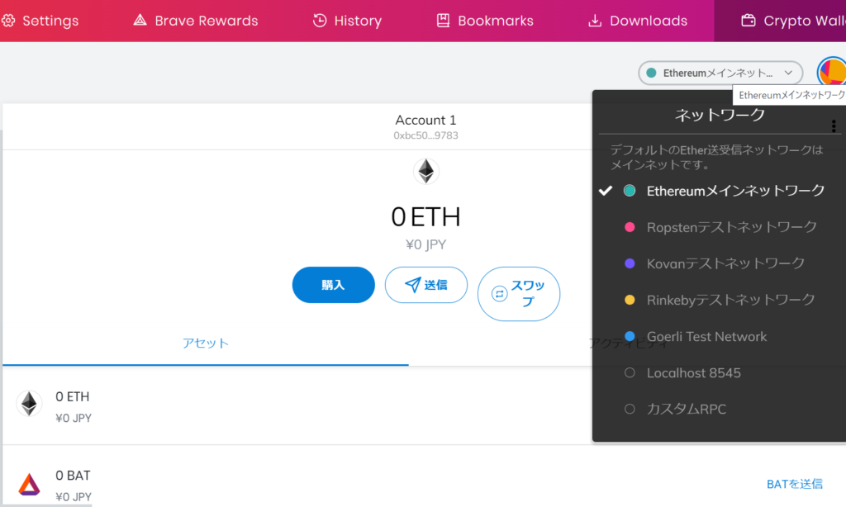This screenshot has width=846, height=507.
Task: Open Settings gear icon in top bar
Action: [8, 21]
